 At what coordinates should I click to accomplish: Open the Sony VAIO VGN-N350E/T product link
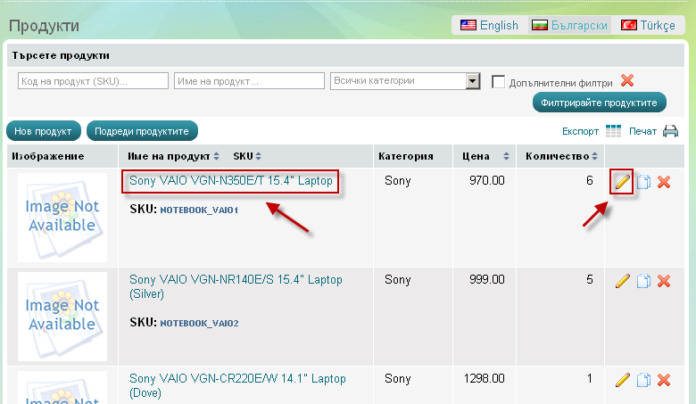(x=230, y=181)
